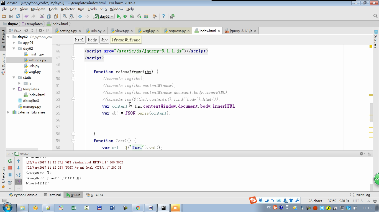
Task: Select manage.py in the project tree
Action: click(x=32, y=107)
